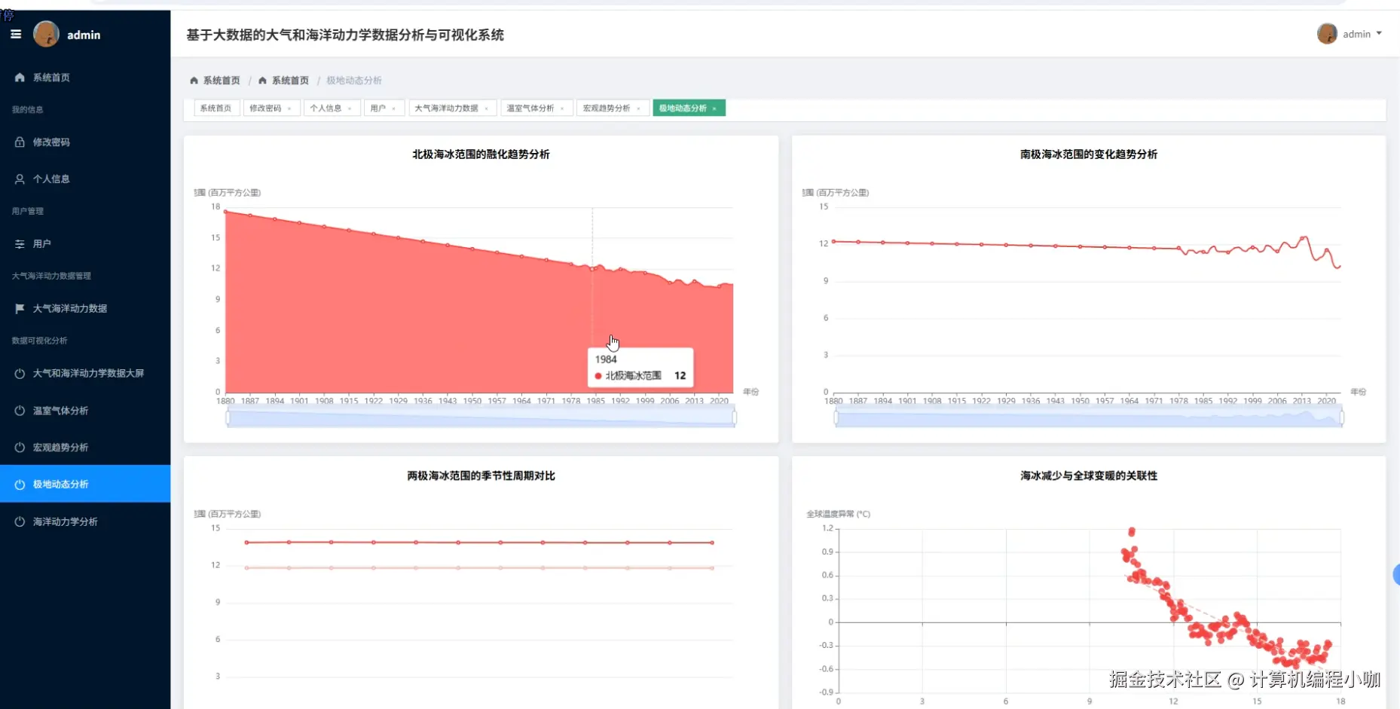Image resolution: width=1400 pixels, height=709 pixels.
Task: Click first home icon in breadcrumb
Action: (194, 81)
